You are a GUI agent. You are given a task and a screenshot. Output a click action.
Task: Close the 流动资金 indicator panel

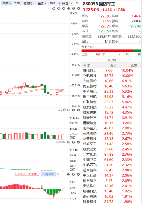pos(78,142)
